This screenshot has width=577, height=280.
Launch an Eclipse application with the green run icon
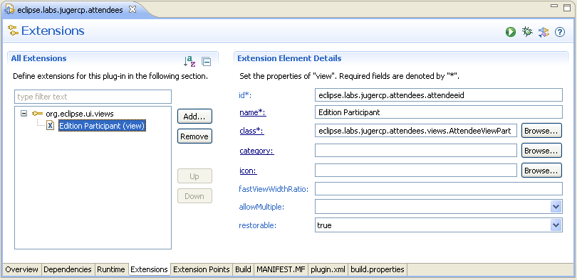tap(510, 32)
